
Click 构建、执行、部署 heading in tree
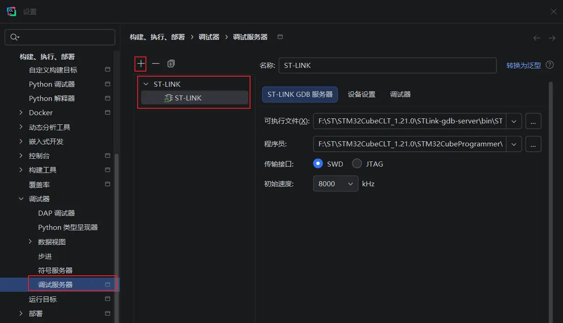(x=47, y=56)
